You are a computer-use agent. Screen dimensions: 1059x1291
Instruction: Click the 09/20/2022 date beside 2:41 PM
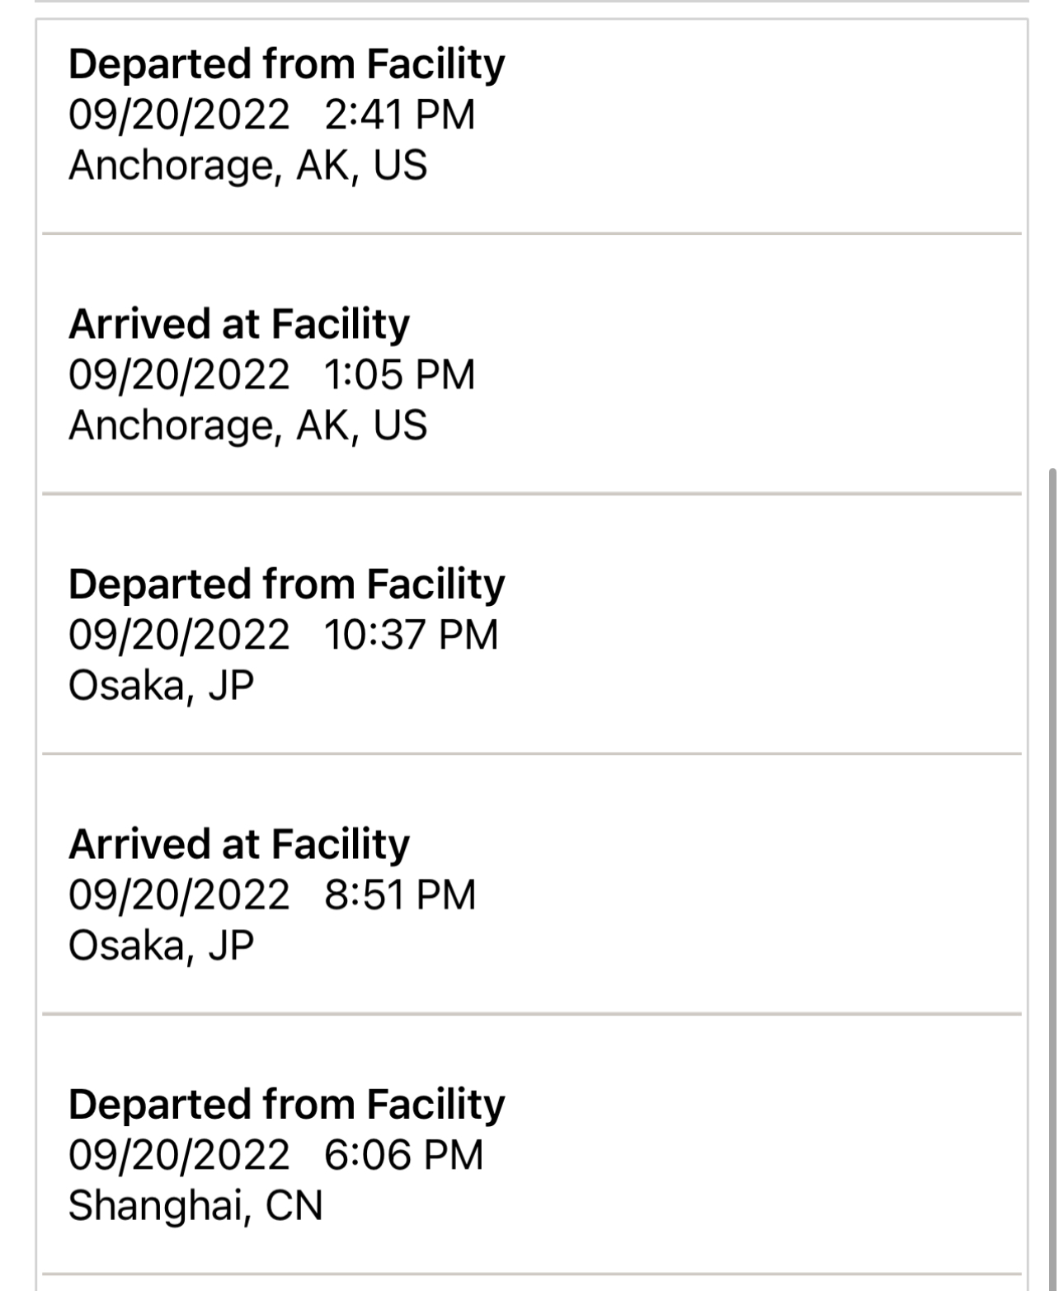point(179,115)
